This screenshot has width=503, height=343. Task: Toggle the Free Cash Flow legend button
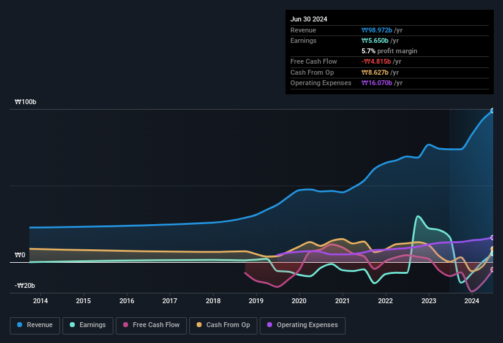pos(151,325)
